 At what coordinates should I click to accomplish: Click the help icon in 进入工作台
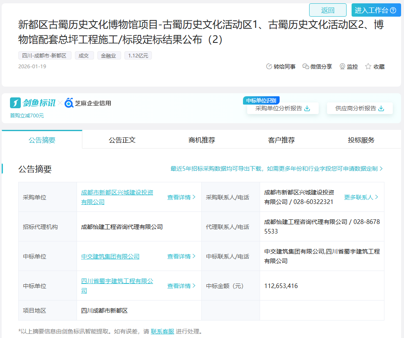pyautogui.click(x=393, y=10)
